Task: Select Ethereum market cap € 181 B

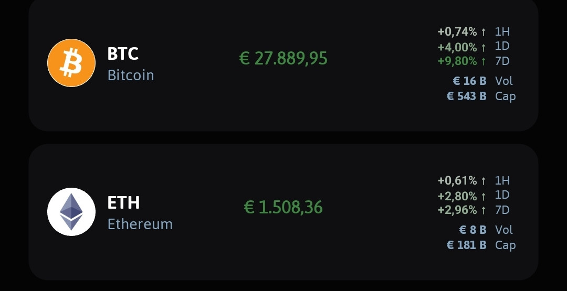Action: (467, 245)
